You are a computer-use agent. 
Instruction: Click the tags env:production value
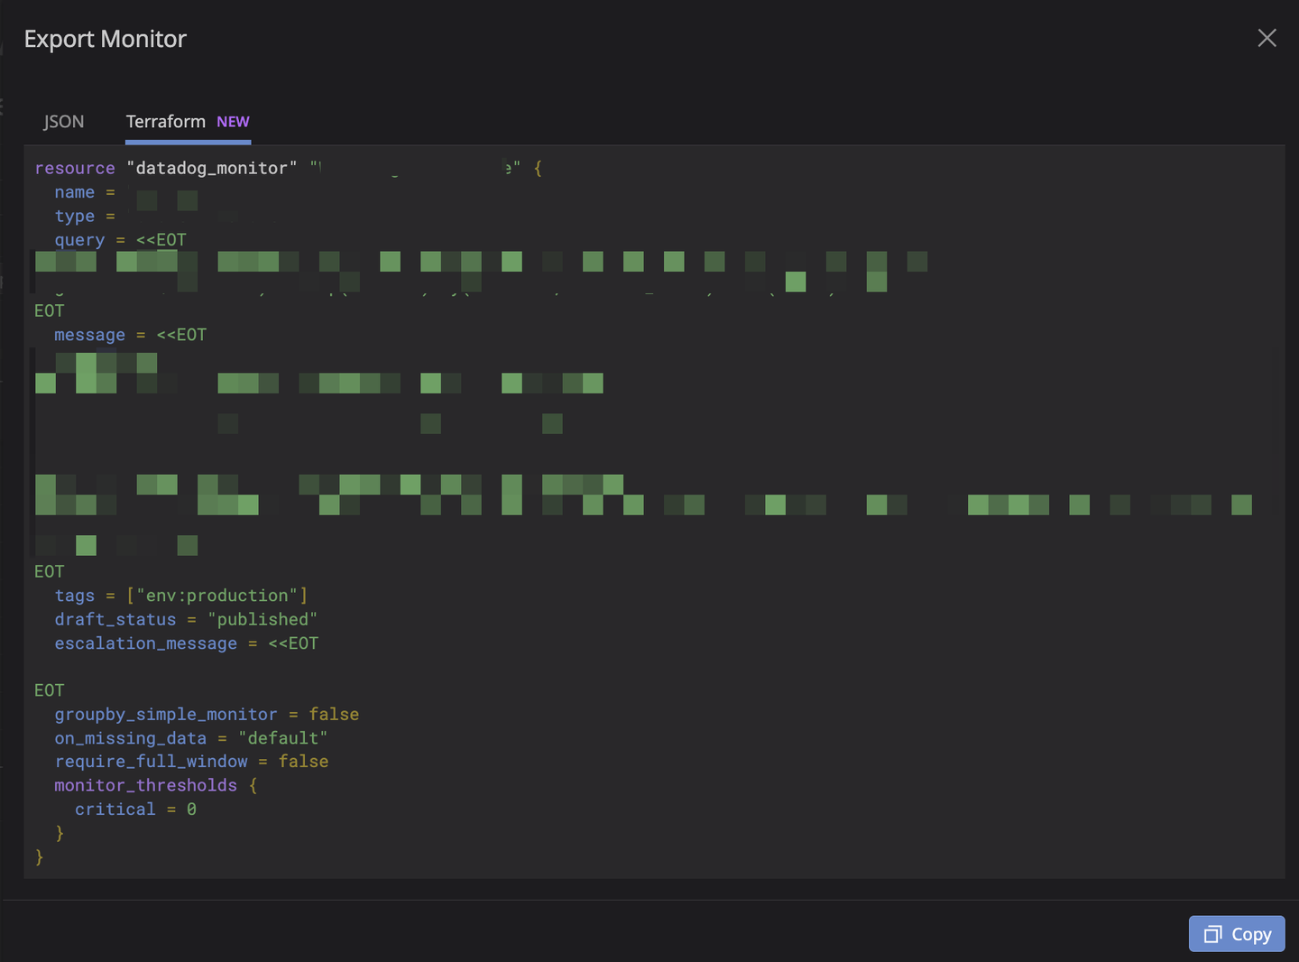217,596
